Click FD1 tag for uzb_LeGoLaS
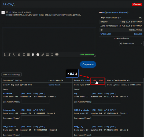This screenshot has height=137, width=144. (x=29, y=127)
